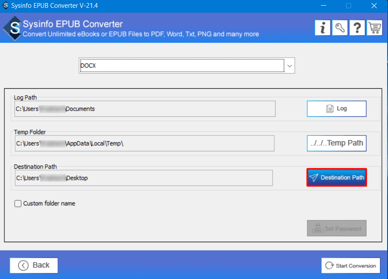Image resolution: width=388 pixels, height=279 pixels.
Task: Click the Sysinfo EPUB Converter heading
Action: (x=73, y=24)
